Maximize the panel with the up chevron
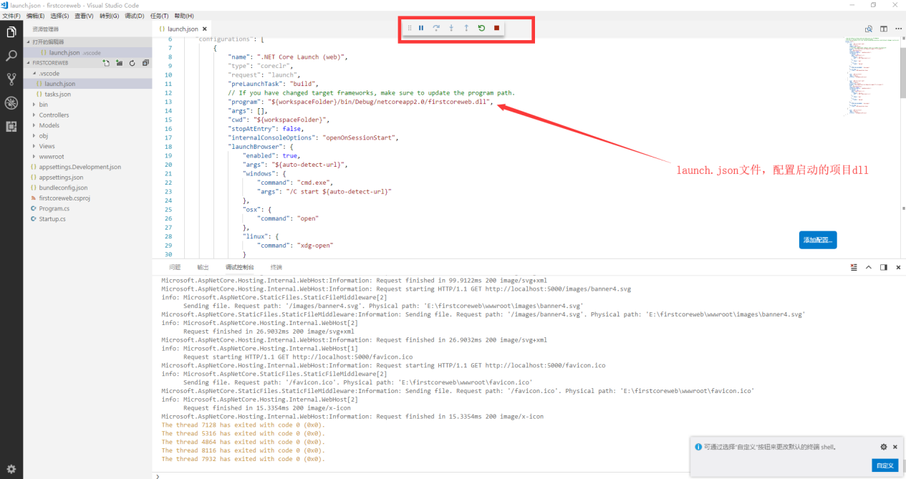 869,267
